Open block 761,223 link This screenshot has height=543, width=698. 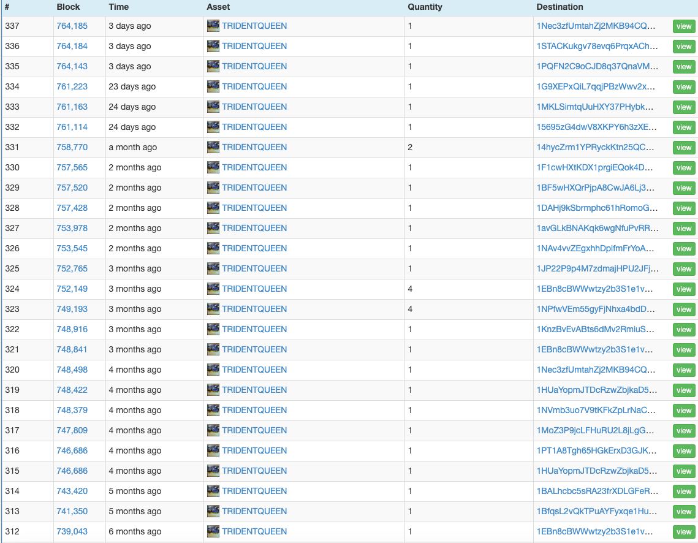tap(72, 86)
